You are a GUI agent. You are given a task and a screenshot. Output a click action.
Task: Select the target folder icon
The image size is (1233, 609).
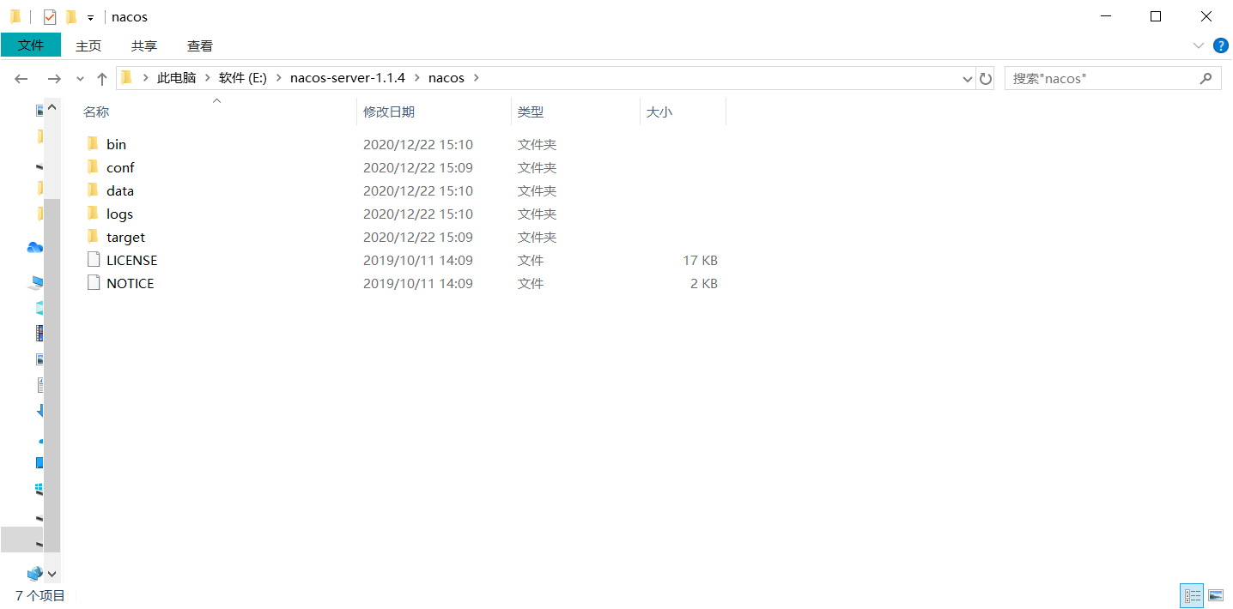coord(94,236)
